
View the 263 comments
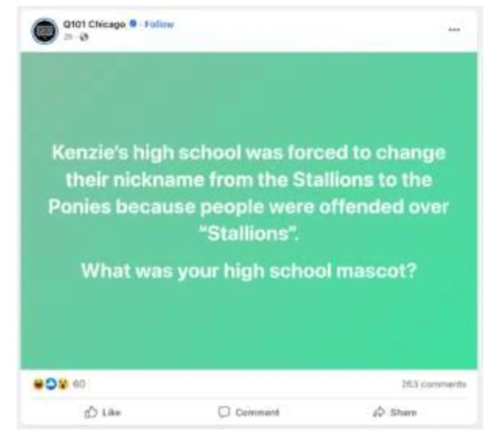click(x=434, y=384)
